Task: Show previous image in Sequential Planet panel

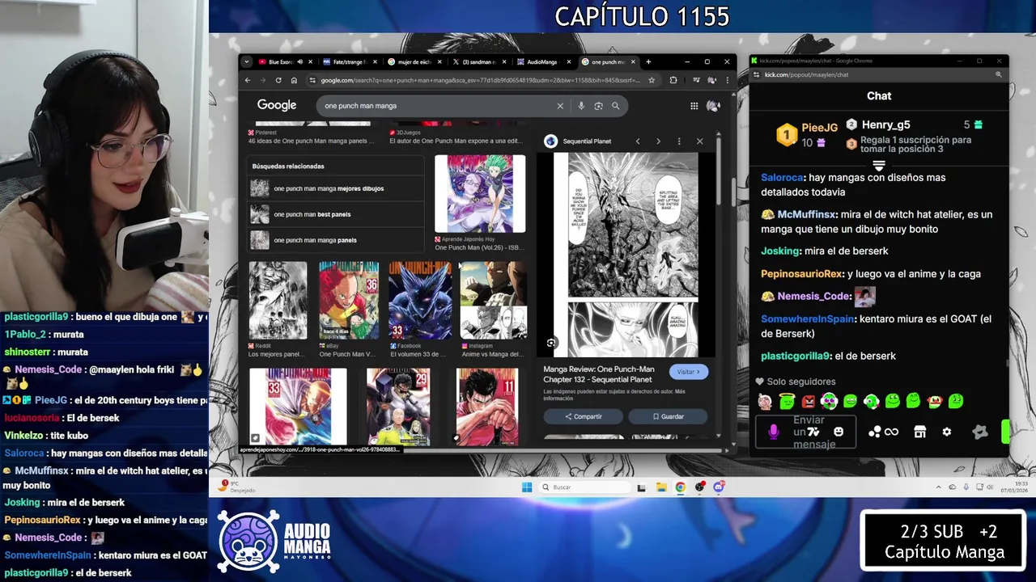Action: [x=638, y=141]
